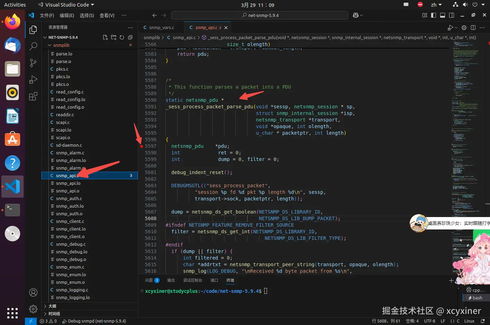Open the notifications bell in status bar
The image size is (490, 325).
[x=482, y=321]
